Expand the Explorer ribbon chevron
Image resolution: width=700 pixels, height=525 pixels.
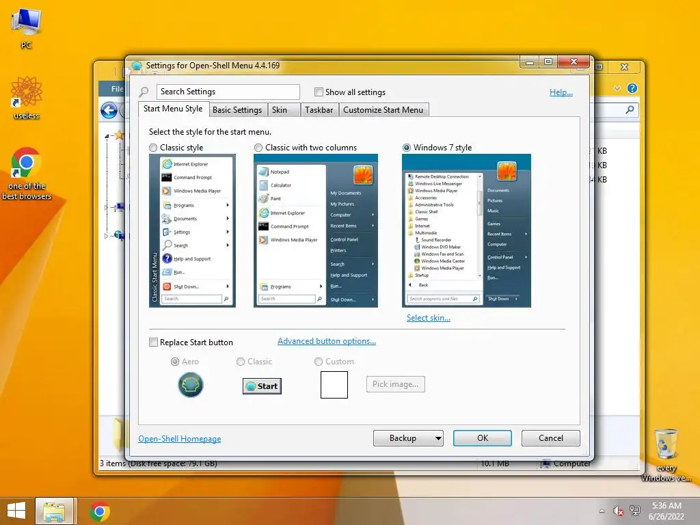coord(617,88)
